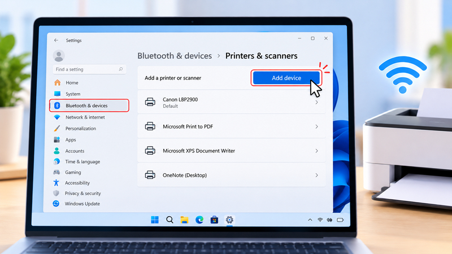Click the OneNote (Desktop) printer icon
Viewport: 452px width, 254px height.
coord(150,175)
